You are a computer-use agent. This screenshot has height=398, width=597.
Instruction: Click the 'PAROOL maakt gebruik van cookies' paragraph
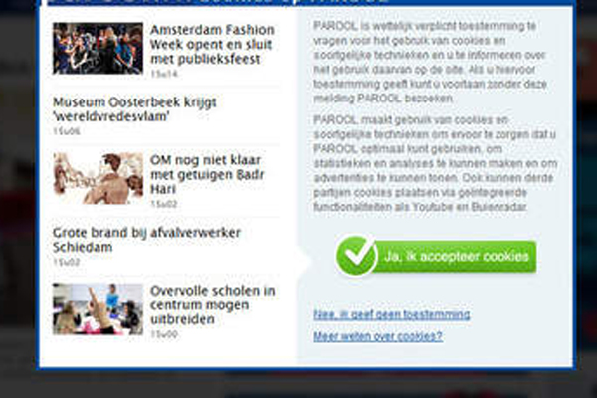430,162
